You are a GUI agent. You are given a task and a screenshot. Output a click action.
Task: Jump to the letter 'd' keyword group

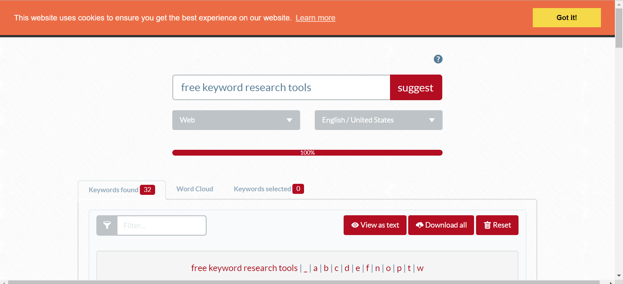(347, 268)
